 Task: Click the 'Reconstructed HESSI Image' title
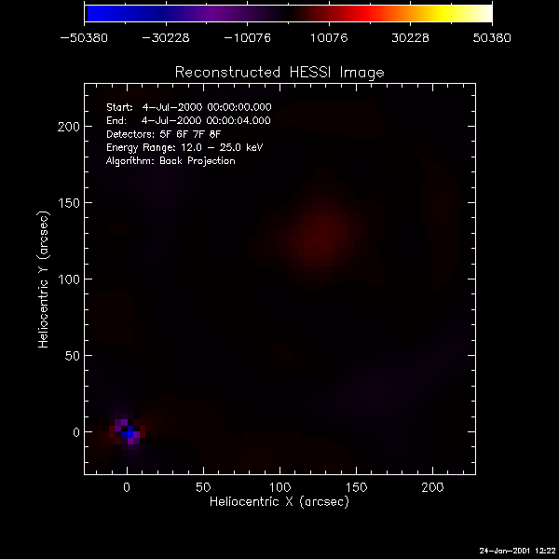(x=279, y=72)
